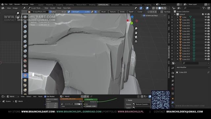Open the node editor Select menu

pyautogui.click(x=29, y=97)
